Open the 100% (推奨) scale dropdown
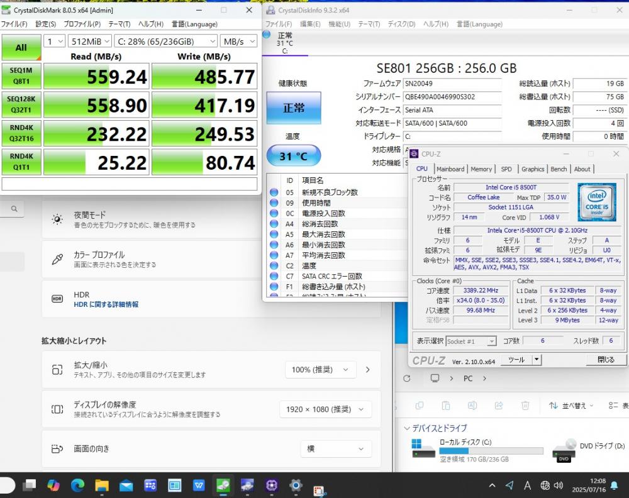 tap(321, 370)
